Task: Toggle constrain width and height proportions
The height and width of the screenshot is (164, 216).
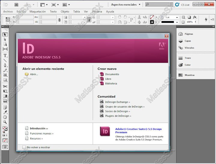Action: coord(59,20)
